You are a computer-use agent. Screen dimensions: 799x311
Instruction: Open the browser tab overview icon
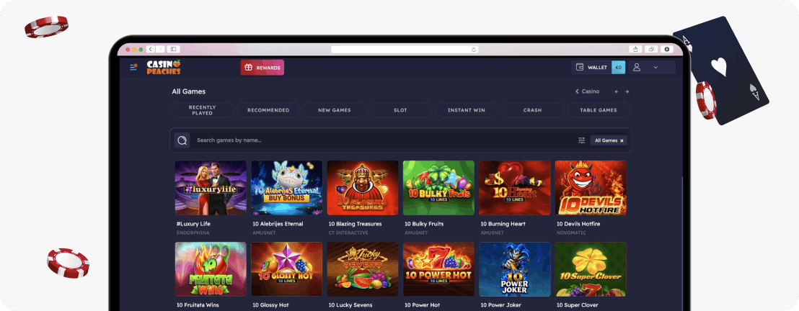tap(651, 50)
